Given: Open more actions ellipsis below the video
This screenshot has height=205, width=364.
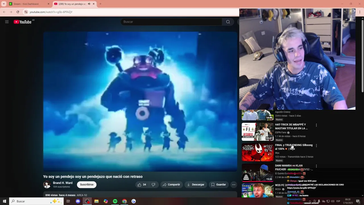Looking at the screenshot, I should click(234, 184).
